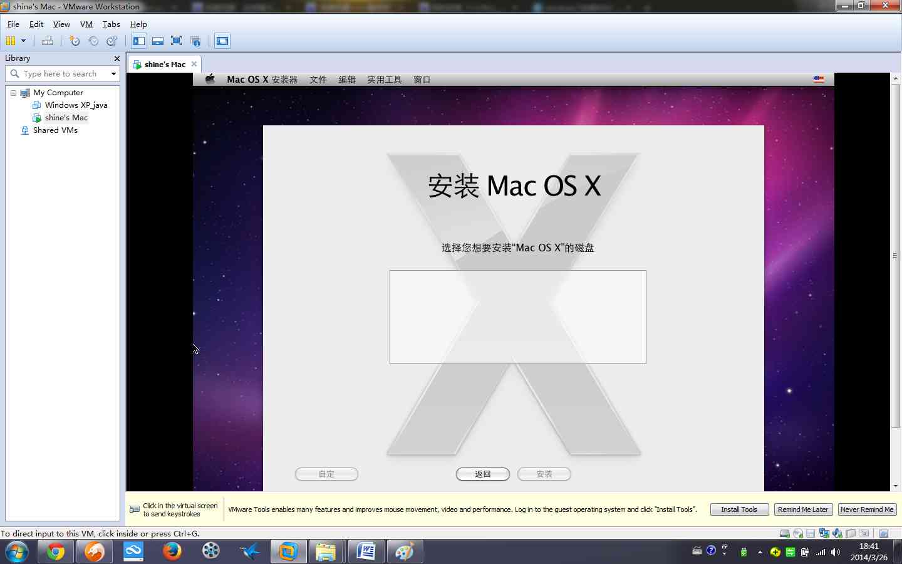
Task: Click the US flag input menu
Action: 819,79
